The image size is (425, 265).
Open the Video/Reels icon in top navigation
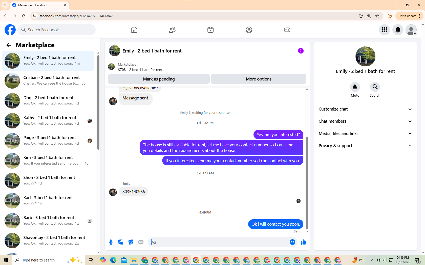click(210, 30)
